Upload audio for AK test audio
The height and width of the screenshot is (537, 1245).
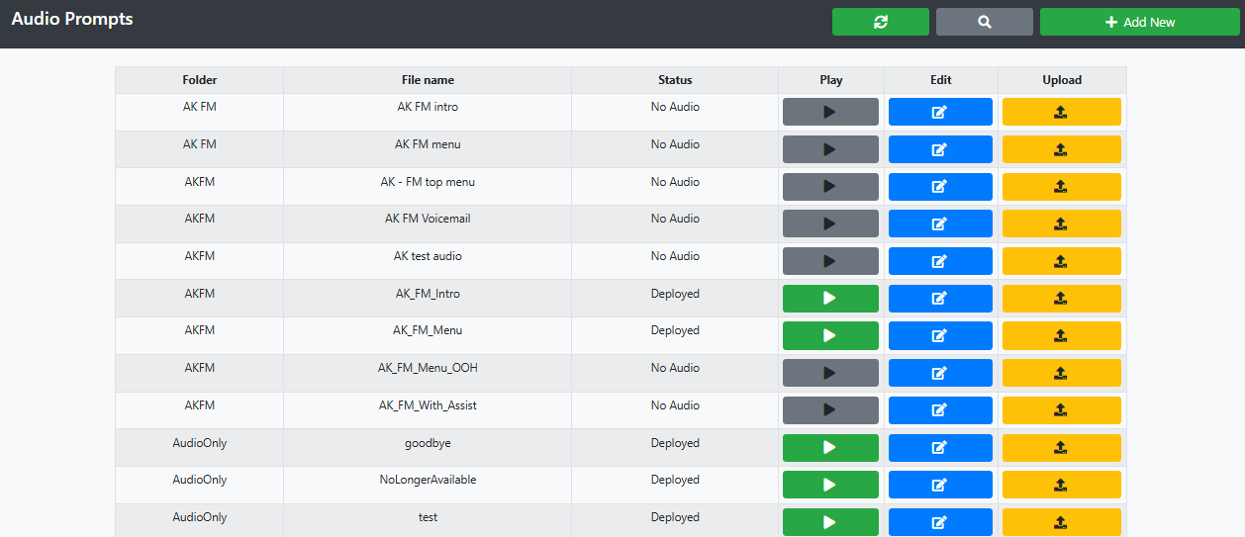1061,261
